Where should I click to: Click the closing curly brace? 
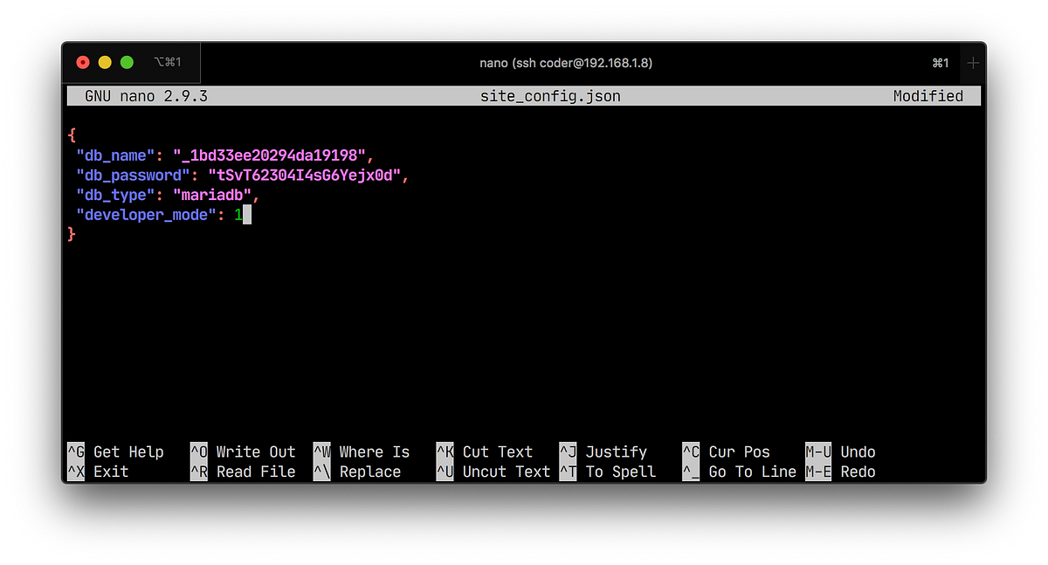pyautogui.click(x=72, y=234)
